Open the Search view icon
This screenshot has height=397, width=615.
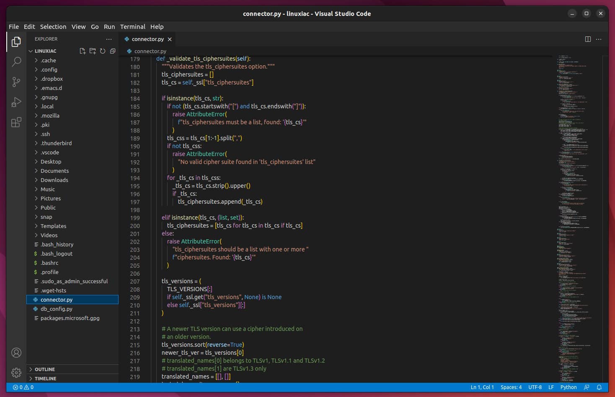(16, 61)
